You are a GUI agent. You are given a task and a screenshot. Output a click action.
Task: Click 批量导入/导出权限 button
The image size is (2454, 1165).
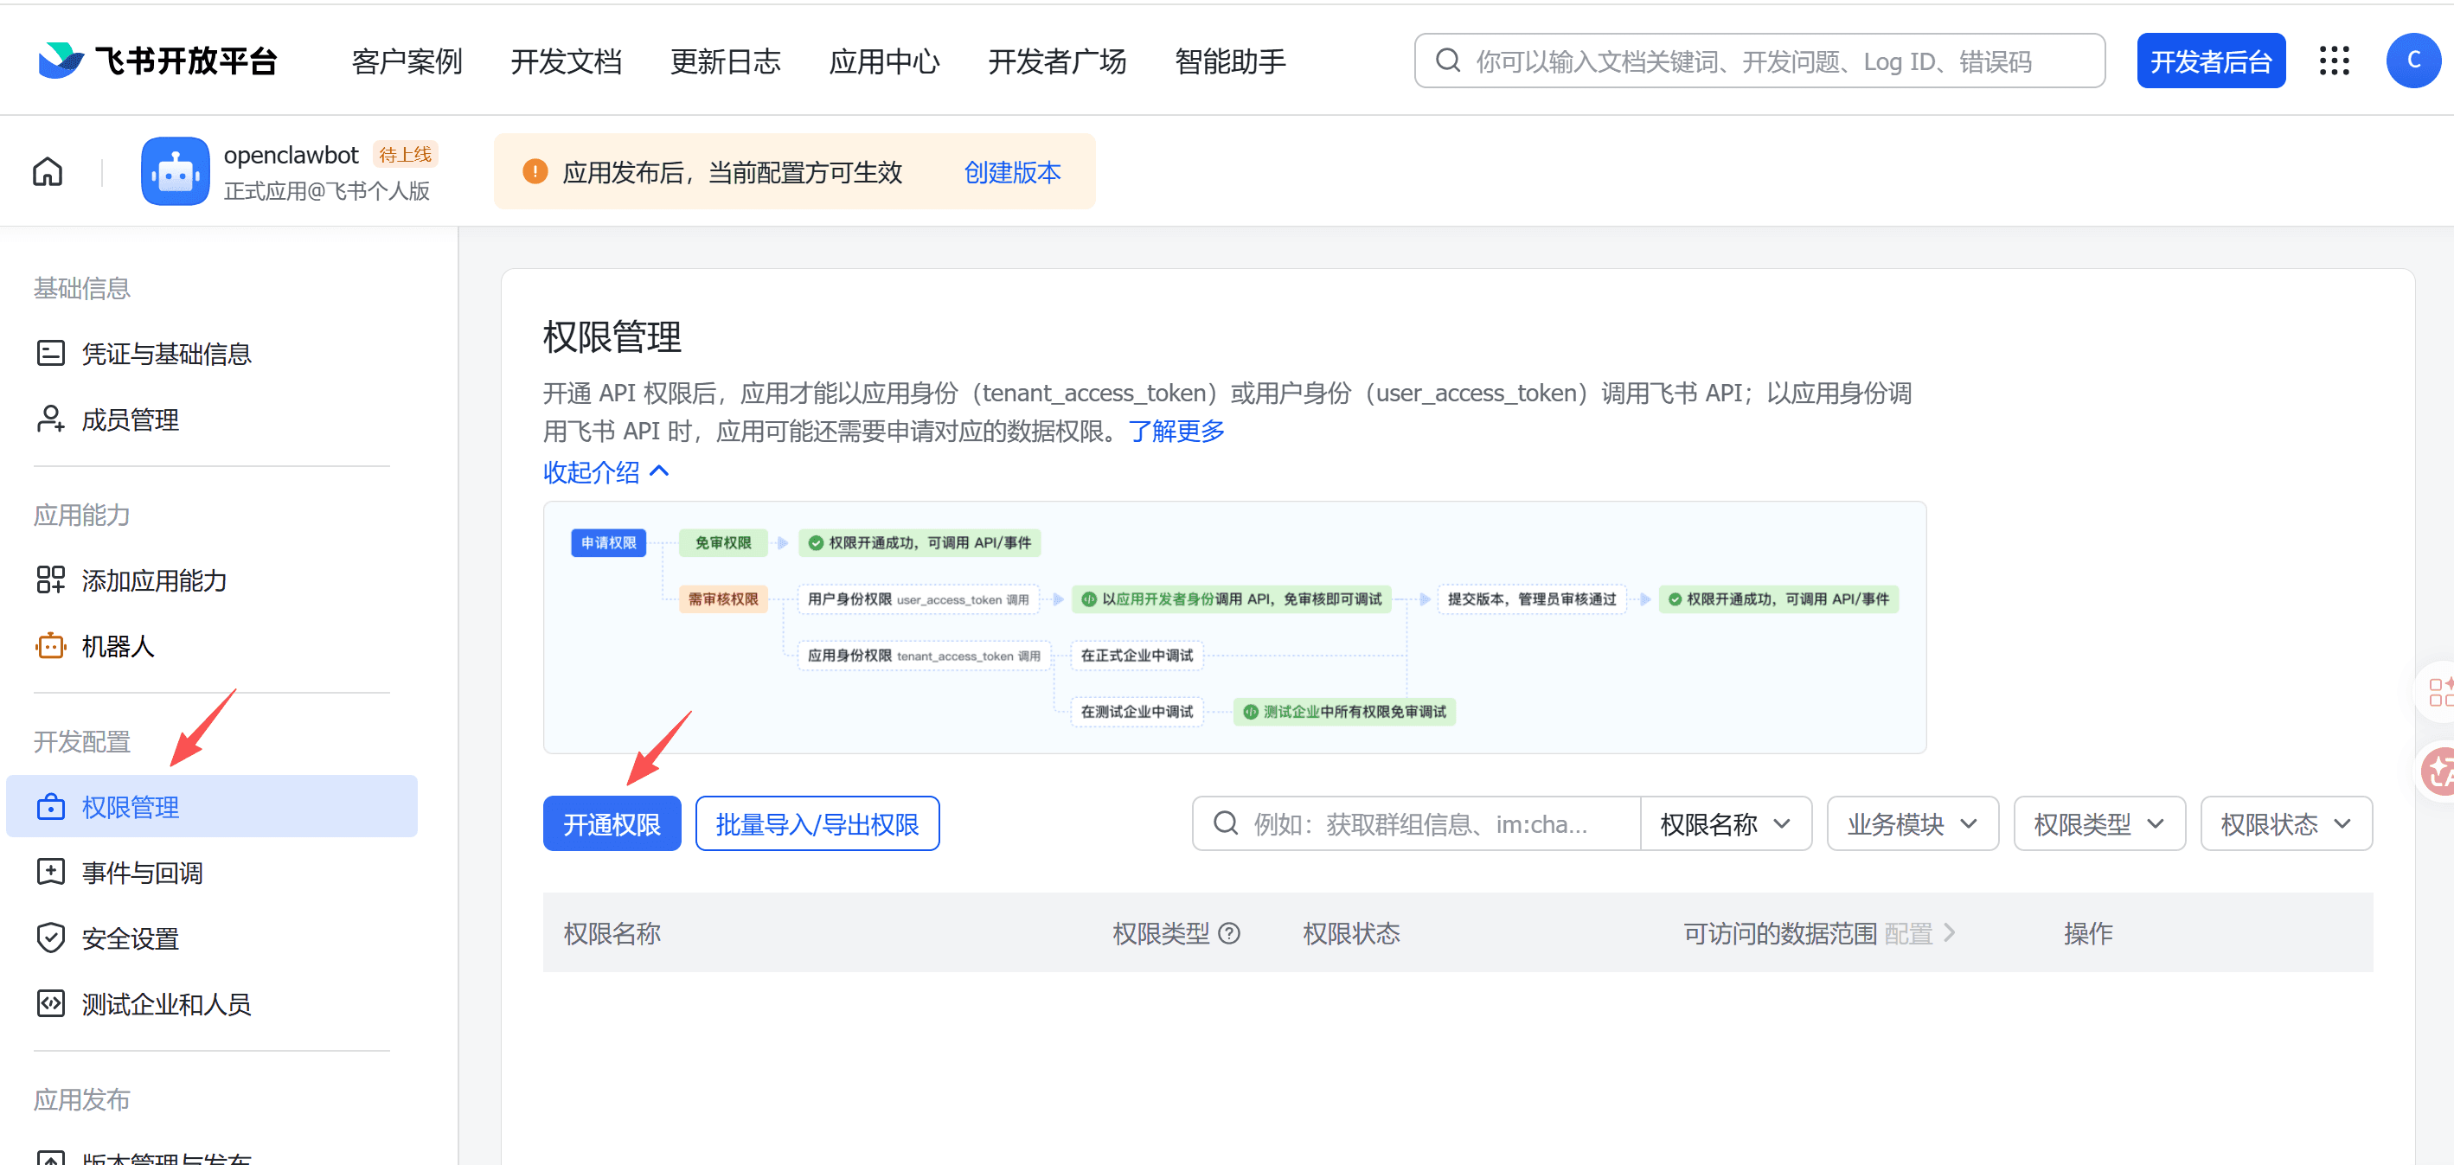coord(817,824)
